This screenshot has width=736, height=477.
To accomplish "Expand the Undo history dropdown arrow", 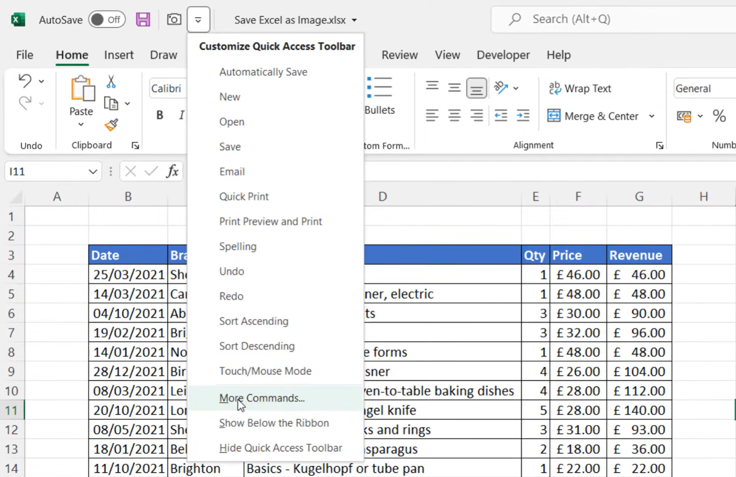I will (41, 81).
